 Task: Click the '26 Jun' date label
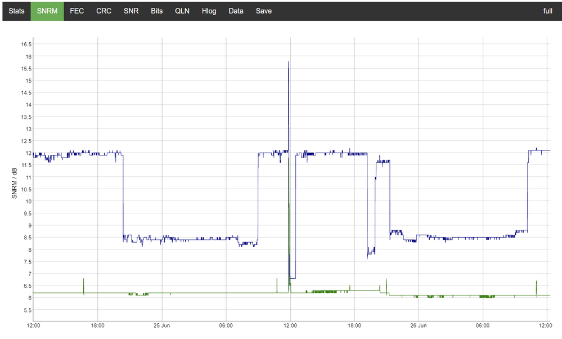[x=419, y=325]
